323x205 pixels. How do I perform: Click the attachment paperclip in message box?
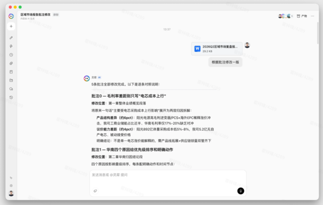click(x=95, y=191)
